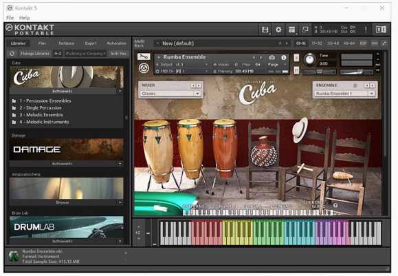Click the round instrument logo icon
The height and width of the screenshot is (276, 398).
(x=144, y=68)
